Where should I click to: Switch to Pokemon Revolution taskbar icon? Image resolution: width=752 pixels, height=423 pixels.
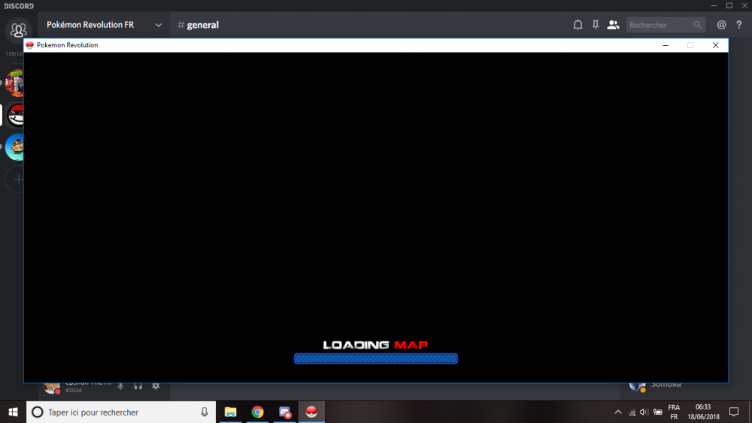[312, 412]
